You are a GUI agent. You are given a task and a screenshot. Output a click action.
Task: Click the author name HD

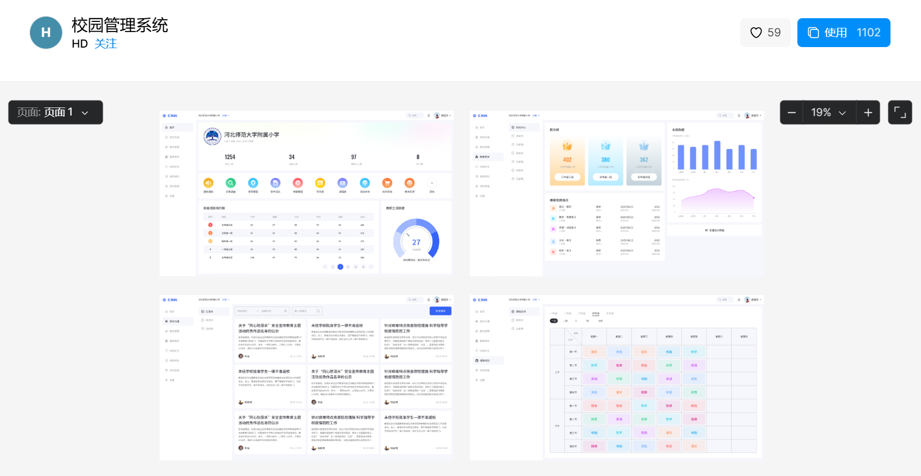pyautogui.click(x=80, y=44)
